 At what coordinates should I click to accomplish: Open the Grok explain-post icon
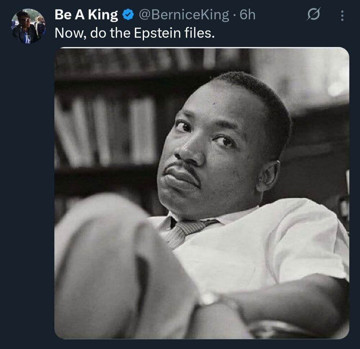point(313,14)
